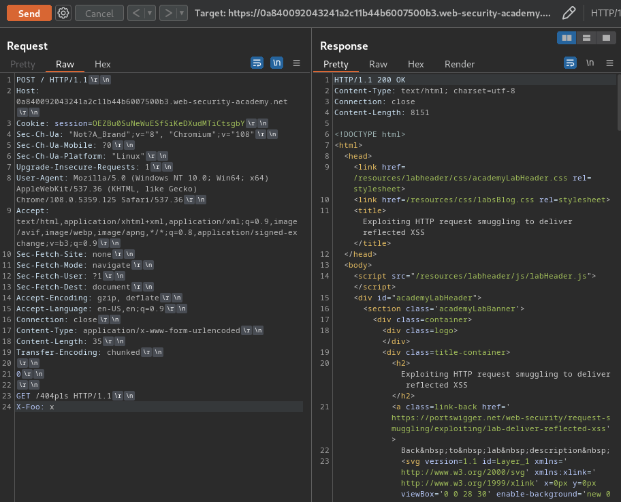Click the Request panel heading
Screen dimensions: 621x502
pos(27,46)
